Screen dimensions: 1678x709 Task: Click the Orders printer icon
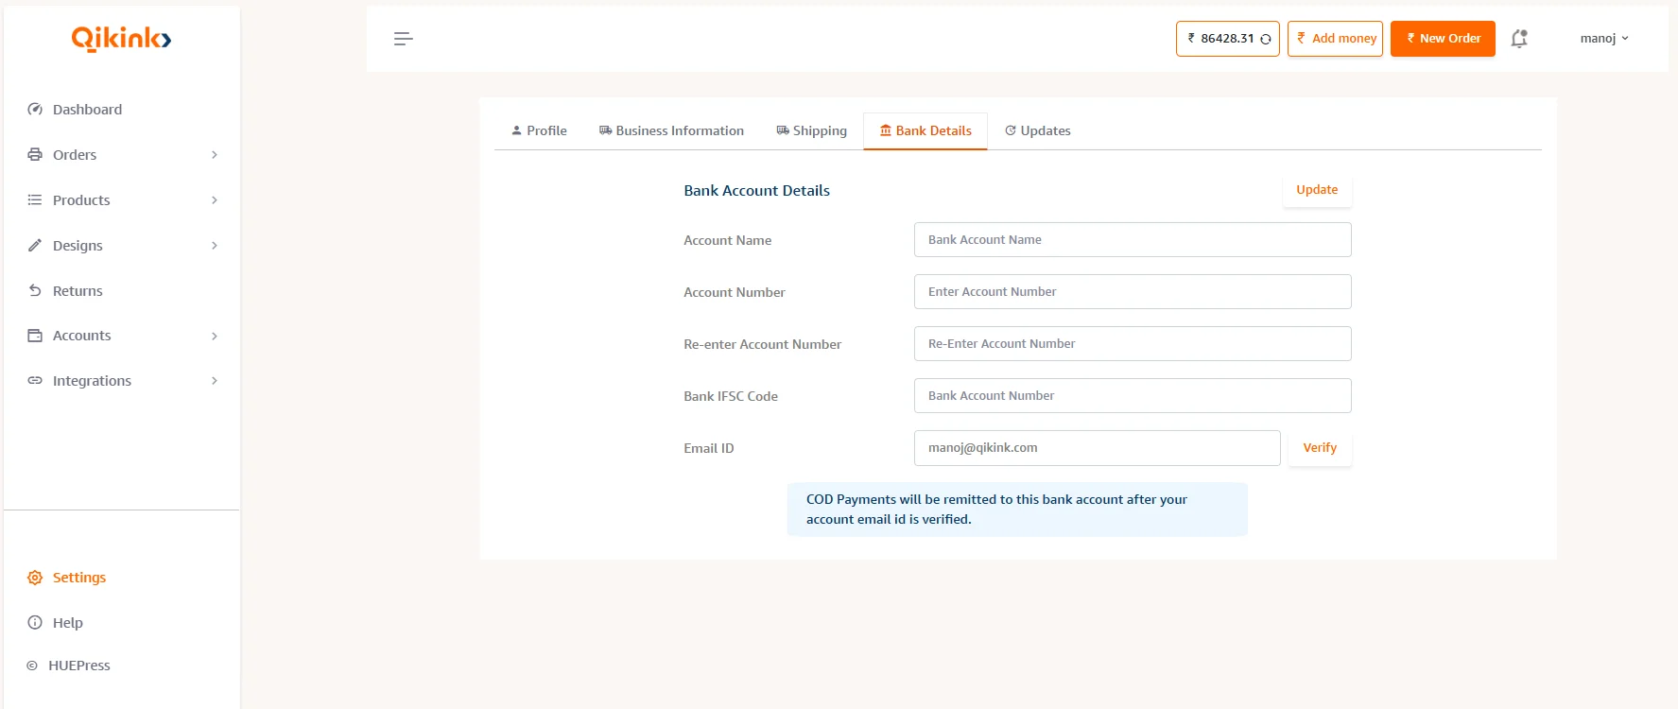tap(35, 155)
